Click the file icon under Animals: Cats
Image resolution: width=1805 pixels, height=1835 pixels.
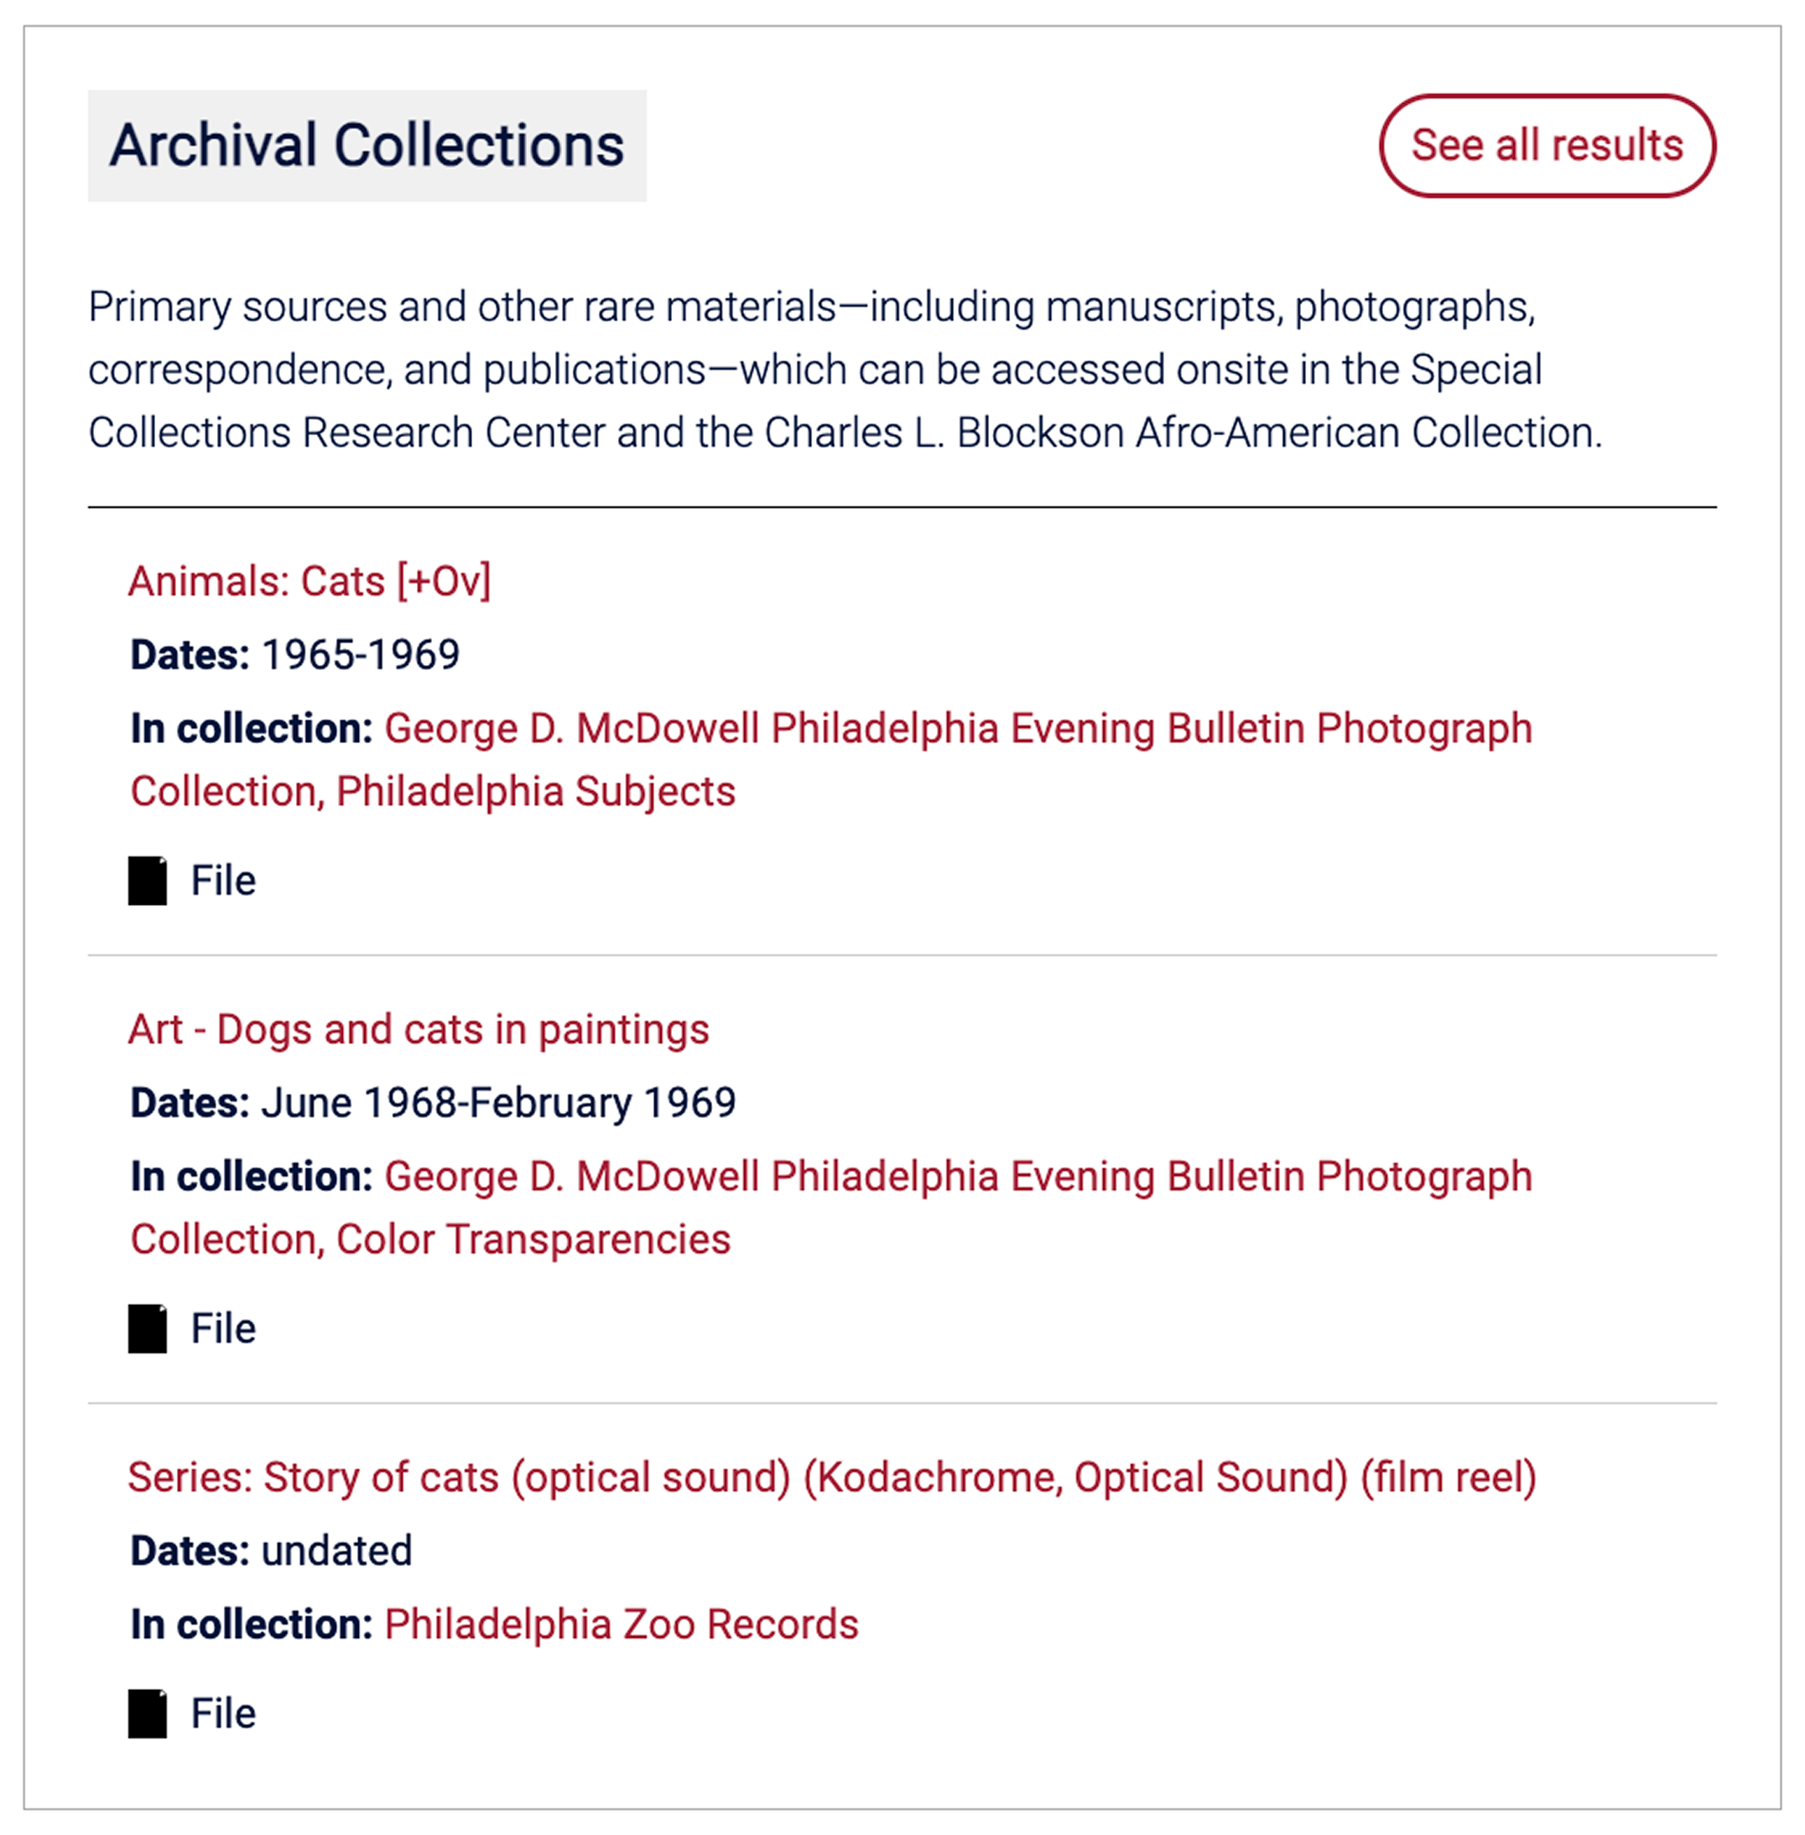[147, 881]
